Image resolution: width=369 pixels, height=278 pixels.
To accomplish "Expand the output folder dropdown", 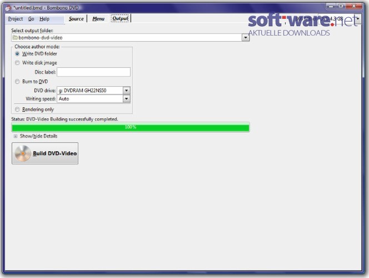I will [x=246, y=38].
